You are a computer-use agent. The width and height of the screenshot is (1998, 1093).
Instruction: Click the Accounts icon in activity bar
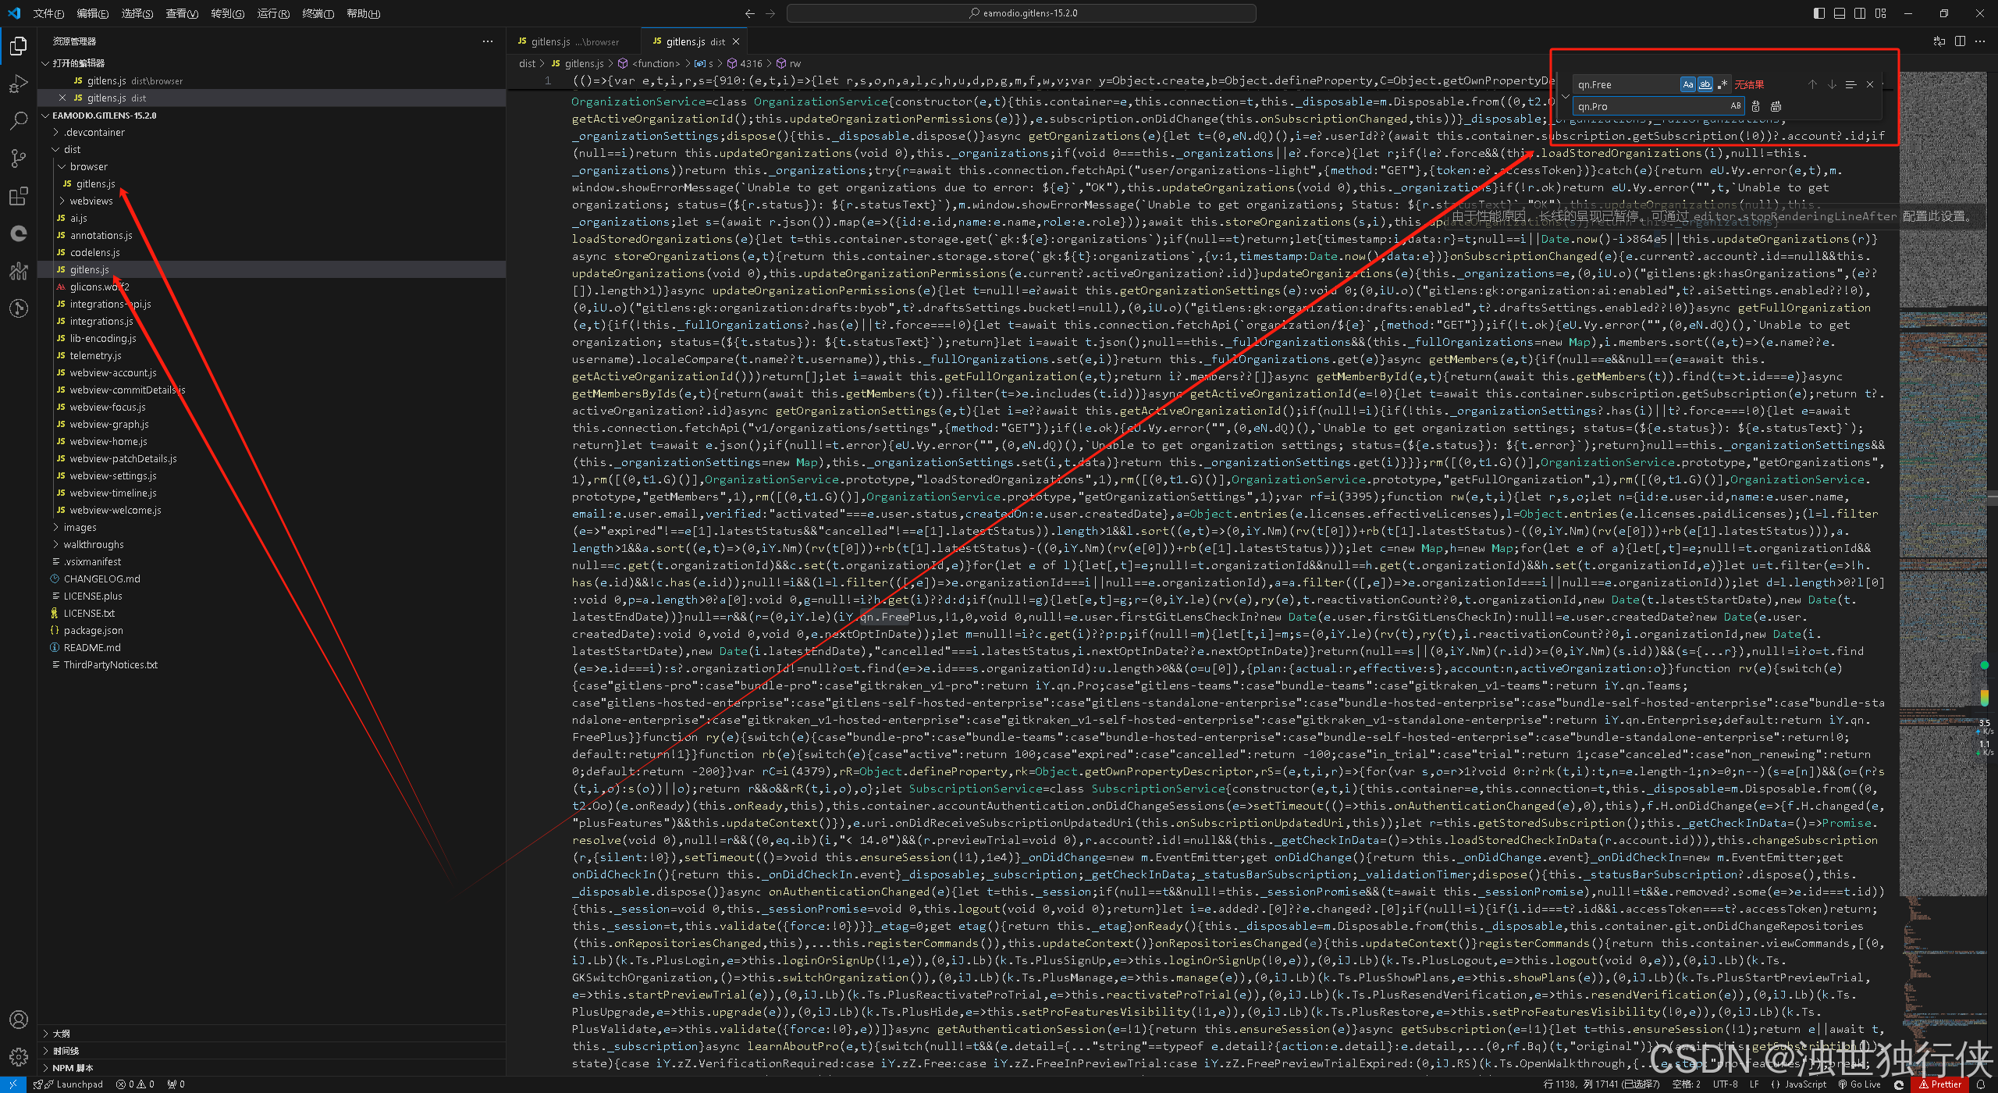(19, 1020)
